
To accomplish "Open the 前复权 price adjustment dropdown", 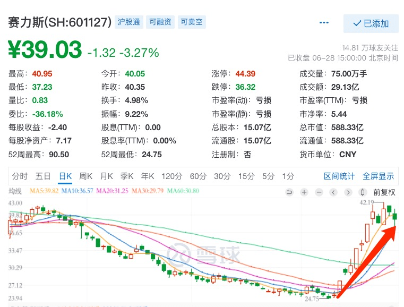I will pyautogui.click(x=384, y=192).
